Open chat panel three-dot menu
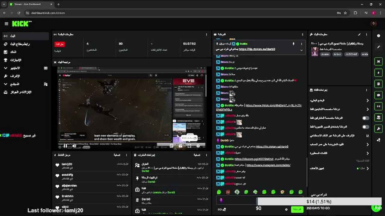The height and width of the screenshot is (216, 385). [x=303, y=34]
